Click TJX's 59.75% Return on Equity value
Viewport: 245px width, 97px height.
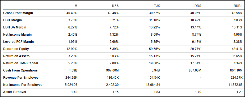[155, 49]
